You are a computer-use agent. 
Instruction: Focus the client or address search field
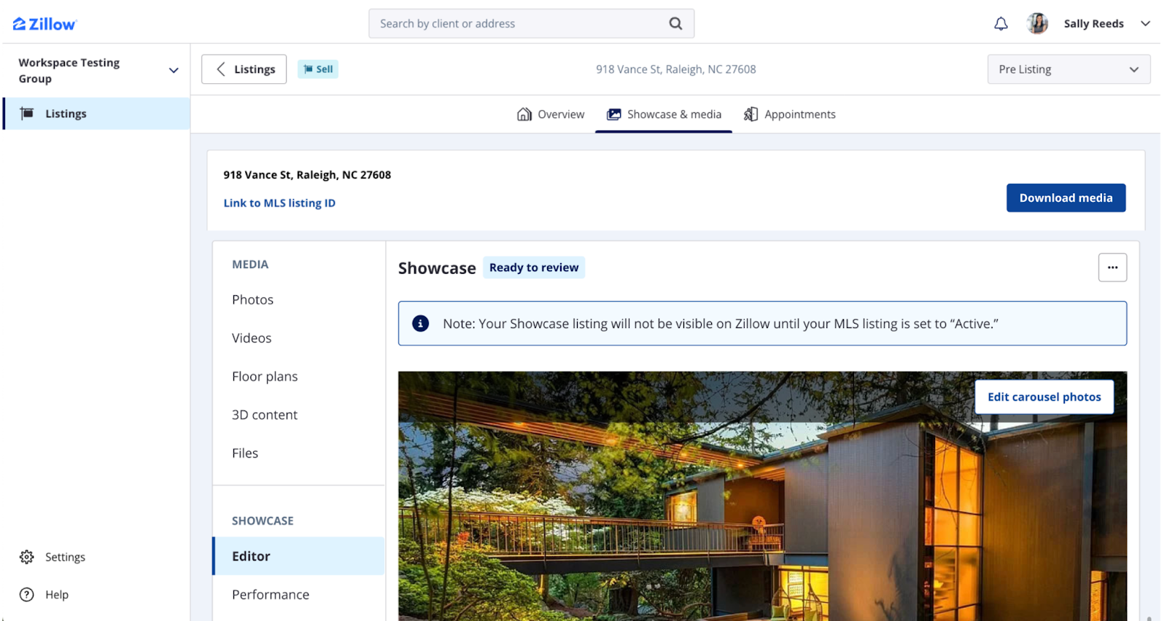[518, 23]
